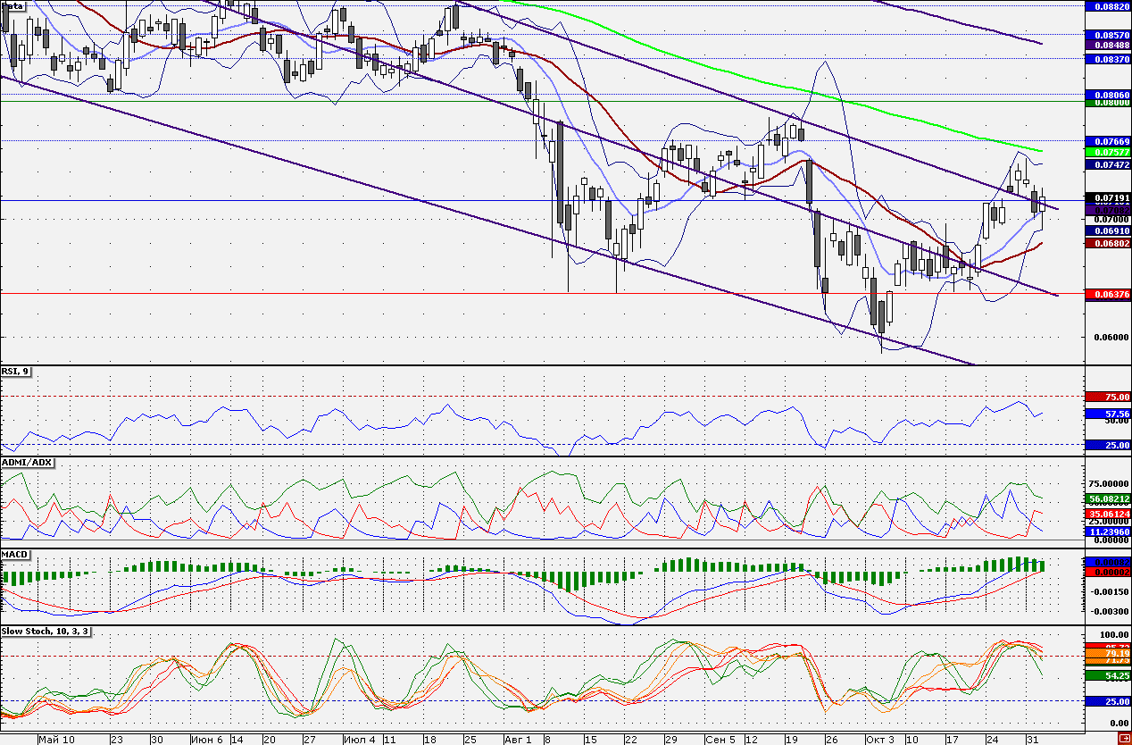Click the 0.06376 red price tag
1132x745 pixels.
click(1107, 294)
